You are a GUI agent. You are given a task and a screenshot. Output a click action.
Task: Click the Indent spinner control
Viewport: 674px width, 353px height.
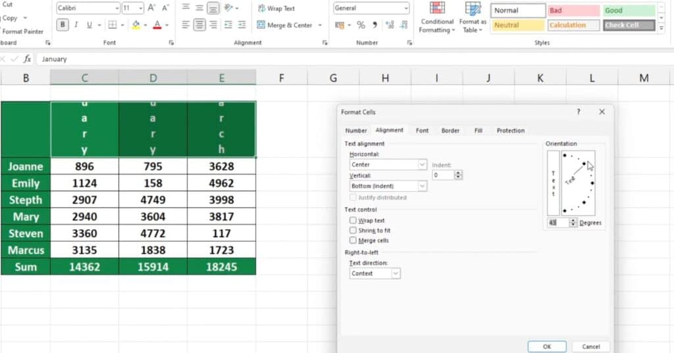[x=458, y=175]
